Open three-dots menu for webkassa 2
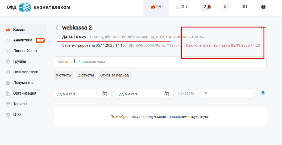The image size is (282, 145). pyautogui.click(x=263, y=28)
